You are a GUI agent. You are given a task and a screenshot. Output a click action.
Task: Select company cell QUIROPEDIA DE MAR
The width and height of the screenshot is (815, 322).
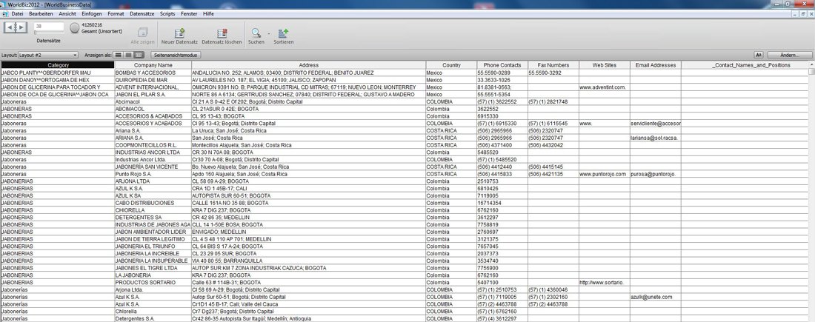153,80
